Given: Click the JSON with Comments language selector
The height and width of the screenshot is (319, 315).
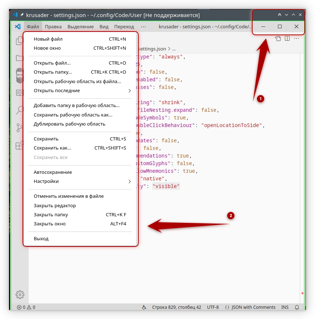Looking at the screenshot, I should click(251, 307).
